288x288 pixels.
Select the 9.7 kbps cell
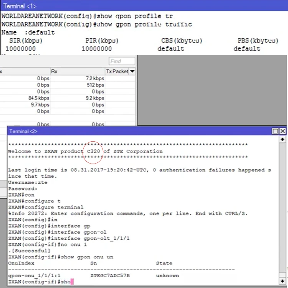40,105
